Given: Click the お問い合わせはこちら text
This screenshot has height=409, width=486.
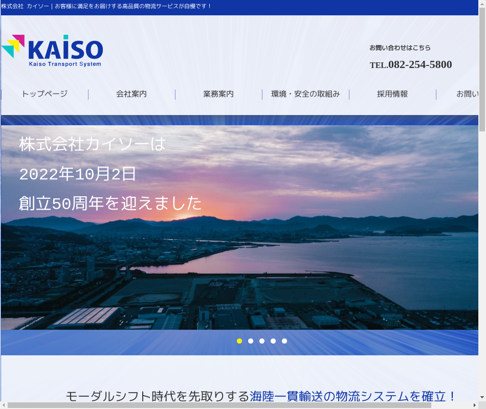Looking at the screenshot, I should tap(400, 48).
